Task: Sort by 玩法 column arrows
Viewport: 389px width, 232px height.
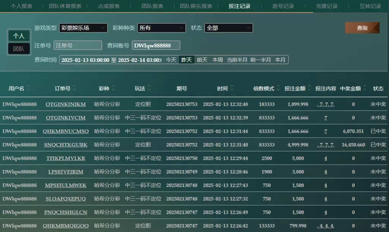Action: 149,88
